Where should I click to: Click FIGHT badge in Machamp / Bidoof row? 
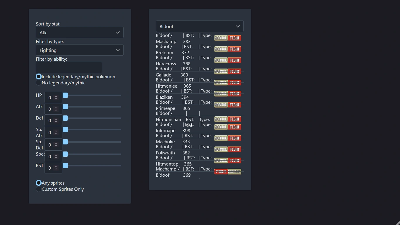(x=221, y=172)
